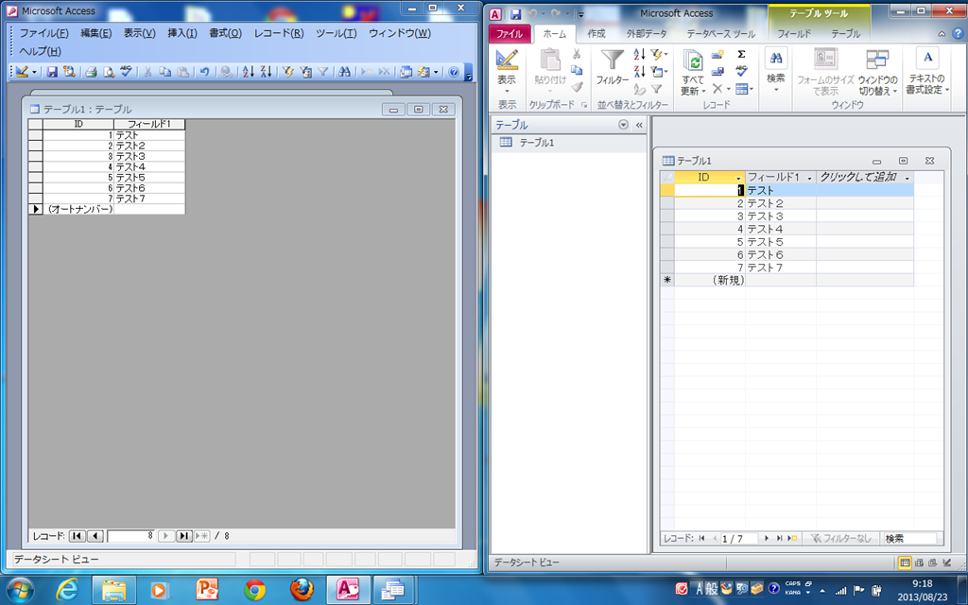Image resolution: width=968 pixels, height=605 pixels.
Task: Click フィルターなし button in new table
Action: 840,538
